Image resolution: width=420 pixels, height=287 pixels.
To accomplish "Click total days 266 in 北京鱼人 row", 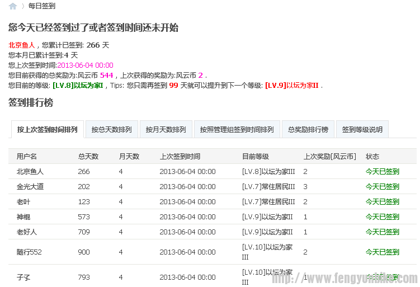I will click(x=84, y=172).
